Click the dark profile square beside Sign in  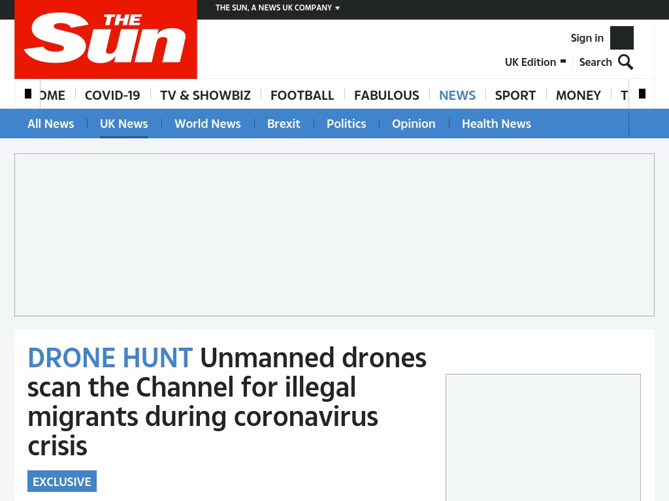(622, 38)
